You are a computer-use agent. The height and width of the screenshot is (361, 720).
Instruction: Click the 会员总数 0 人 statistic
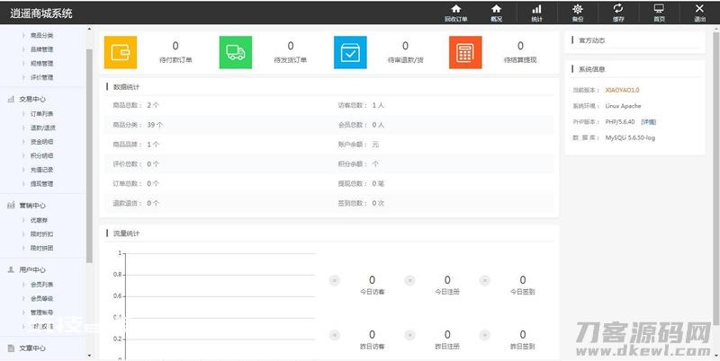(361, 125)
